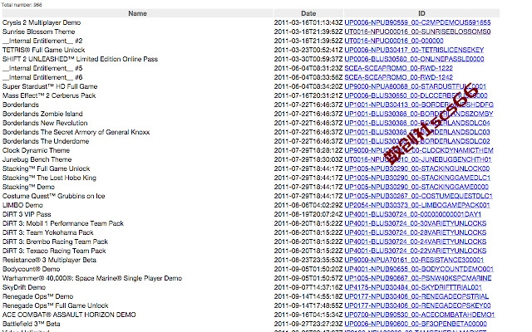Select the date 2011-09-07T14:37:16Z for SkyDrift Demo
This screenshot has height=332, width=532.
(308, 288)
